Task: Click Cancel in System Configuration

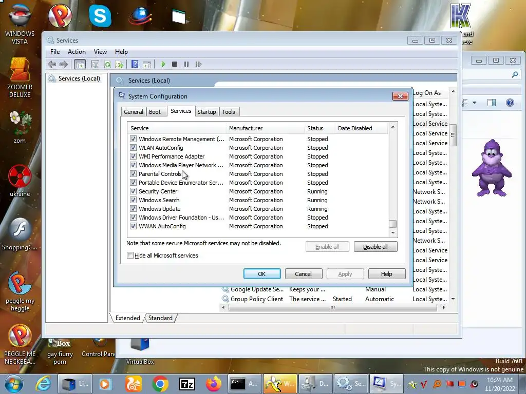Action: coord(303,274)
